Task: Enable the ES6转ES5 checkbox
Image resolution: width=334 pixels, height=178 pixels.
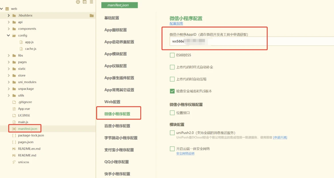Action: 171,55
